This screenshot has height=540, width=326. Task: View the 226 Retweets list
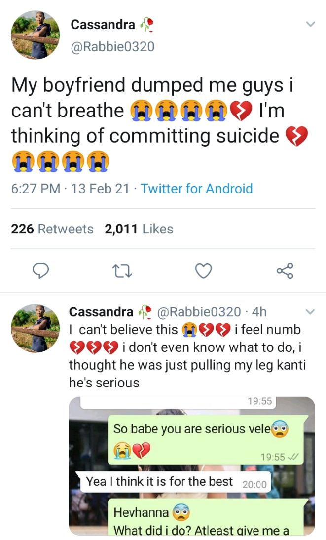(52, 229)
